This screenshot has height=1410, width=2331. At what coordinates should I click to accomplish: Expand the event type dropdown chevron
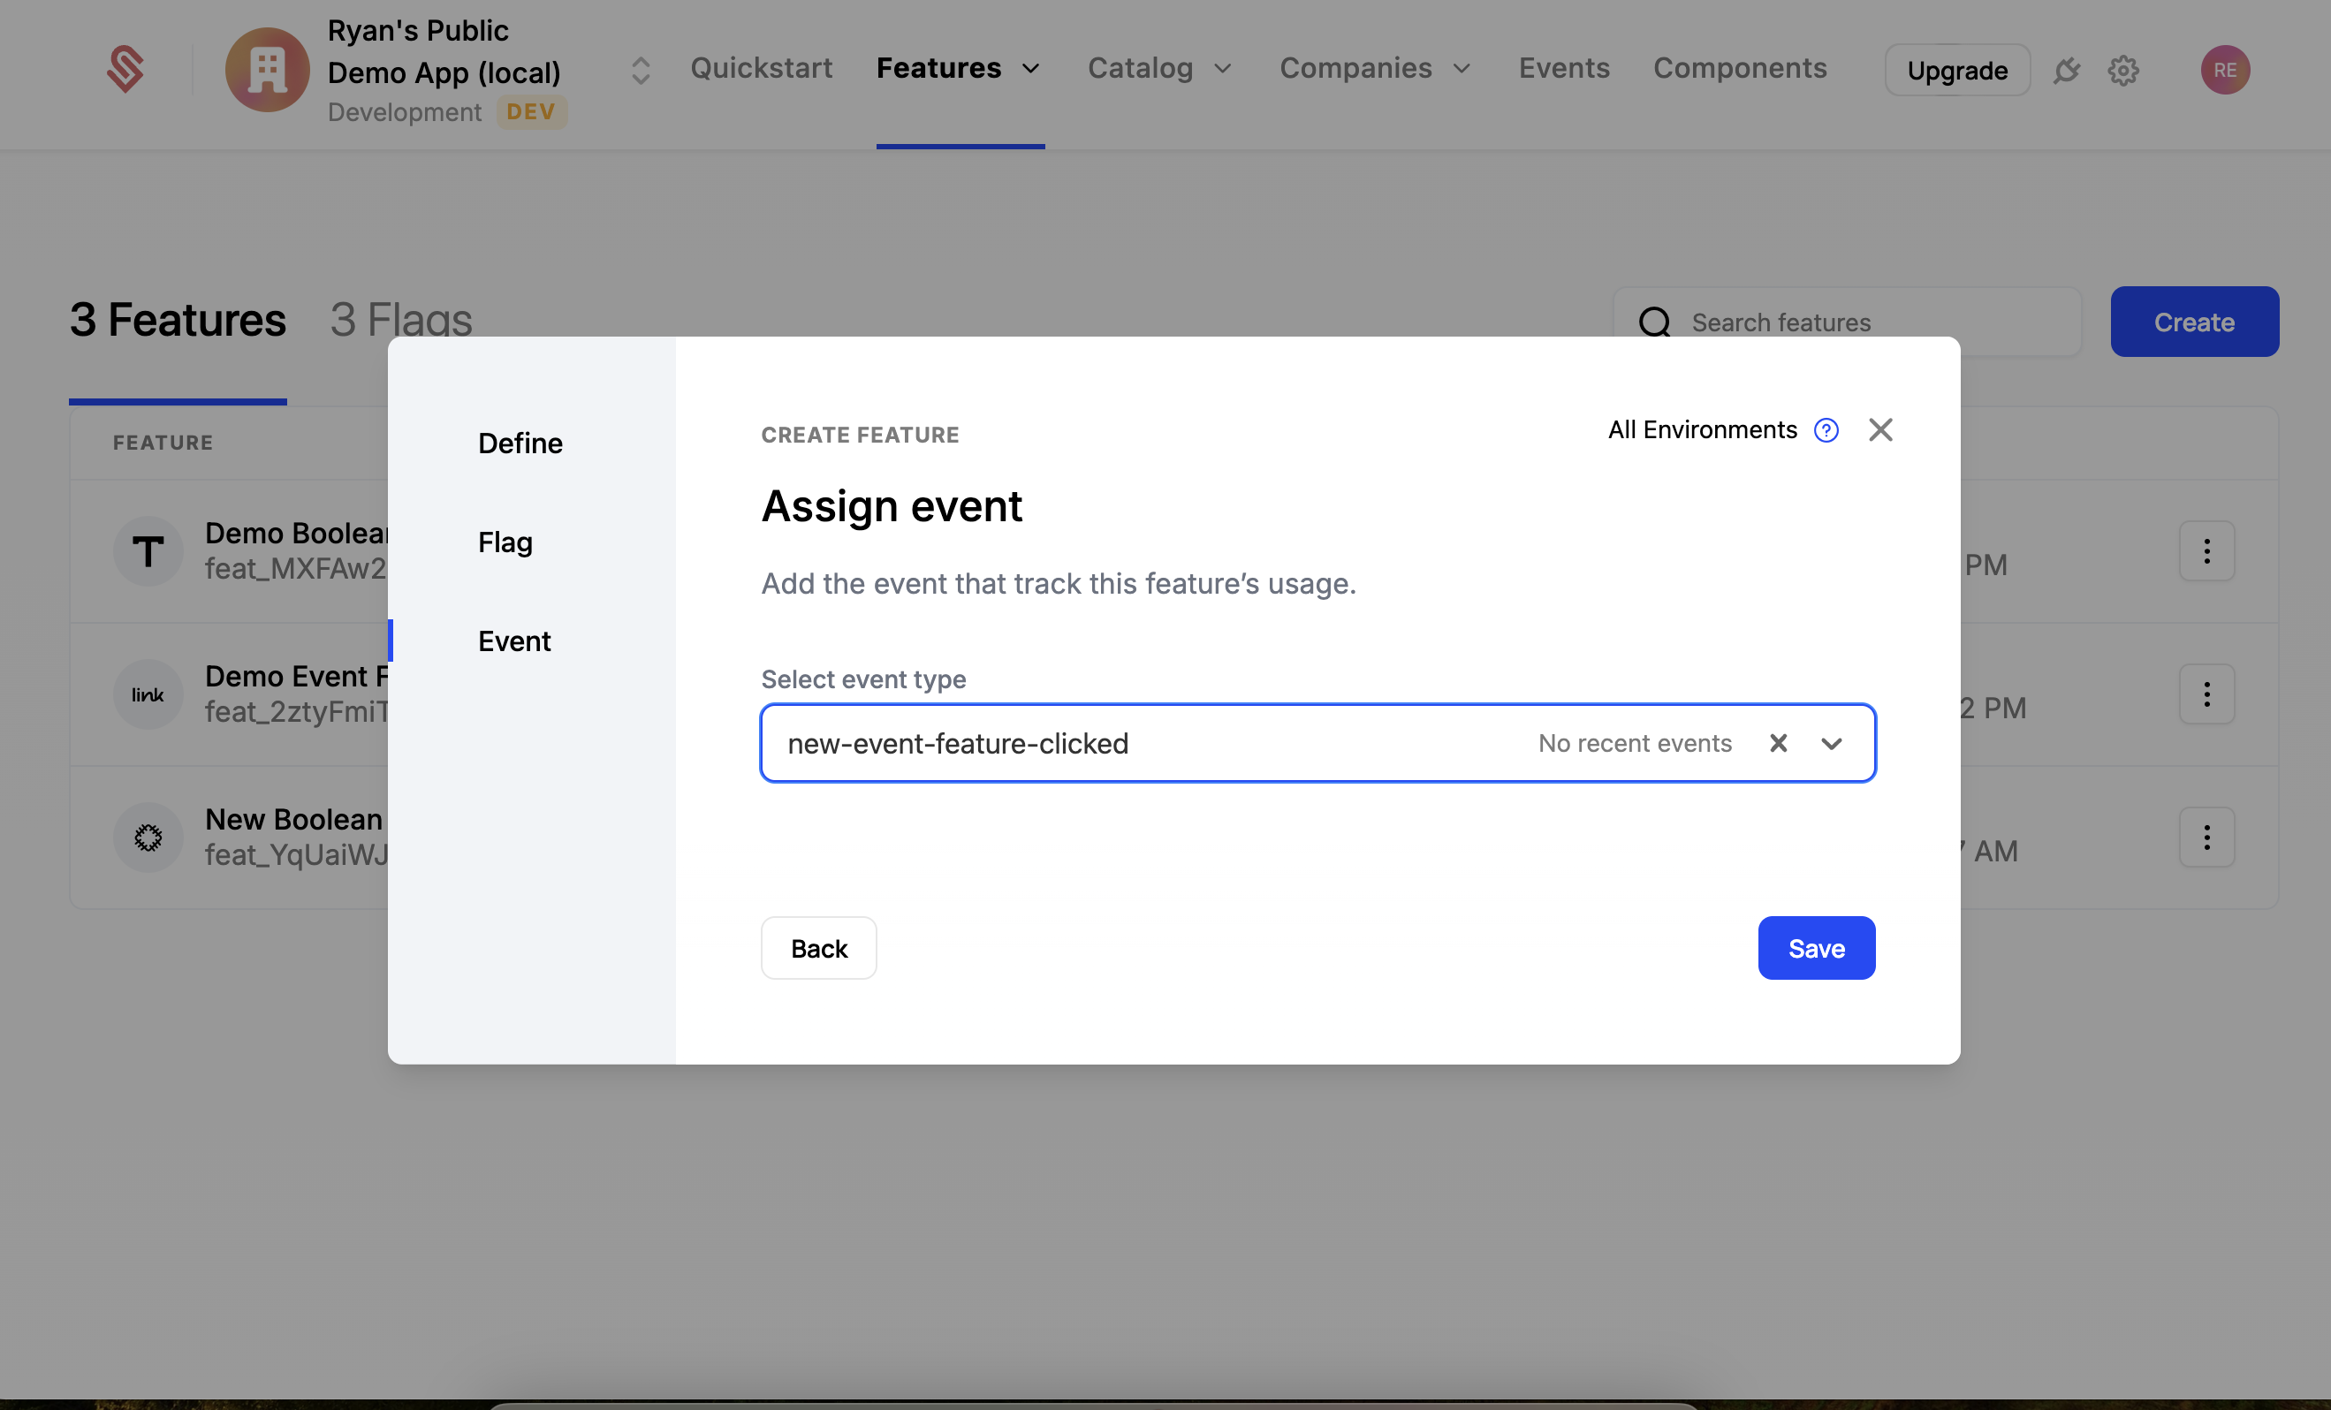[x=1832, y=743]
